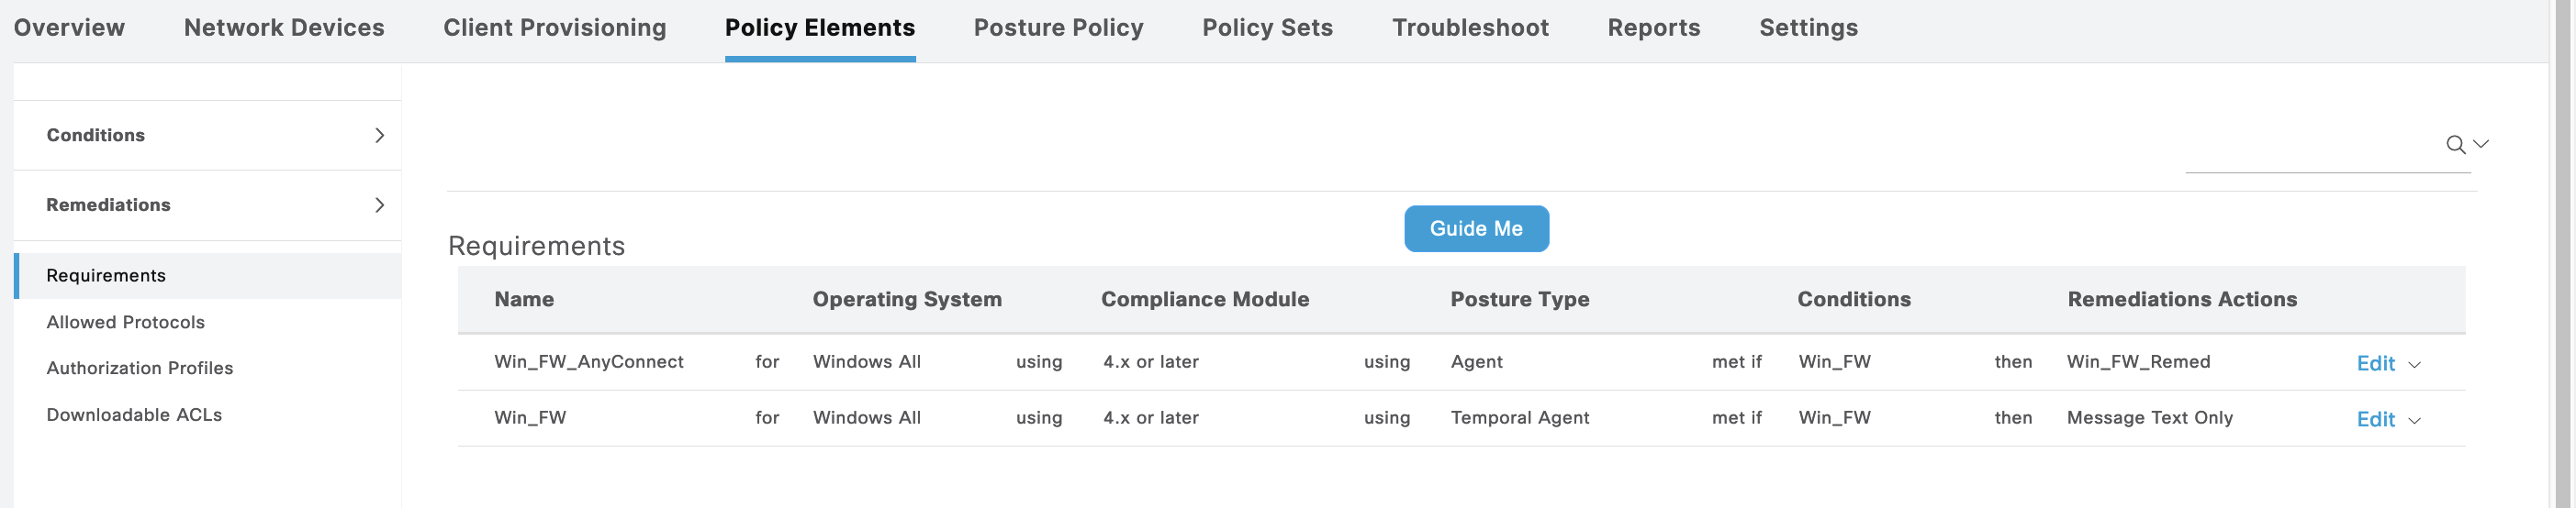Go to the Client Provisioning tab

[555, 28]
